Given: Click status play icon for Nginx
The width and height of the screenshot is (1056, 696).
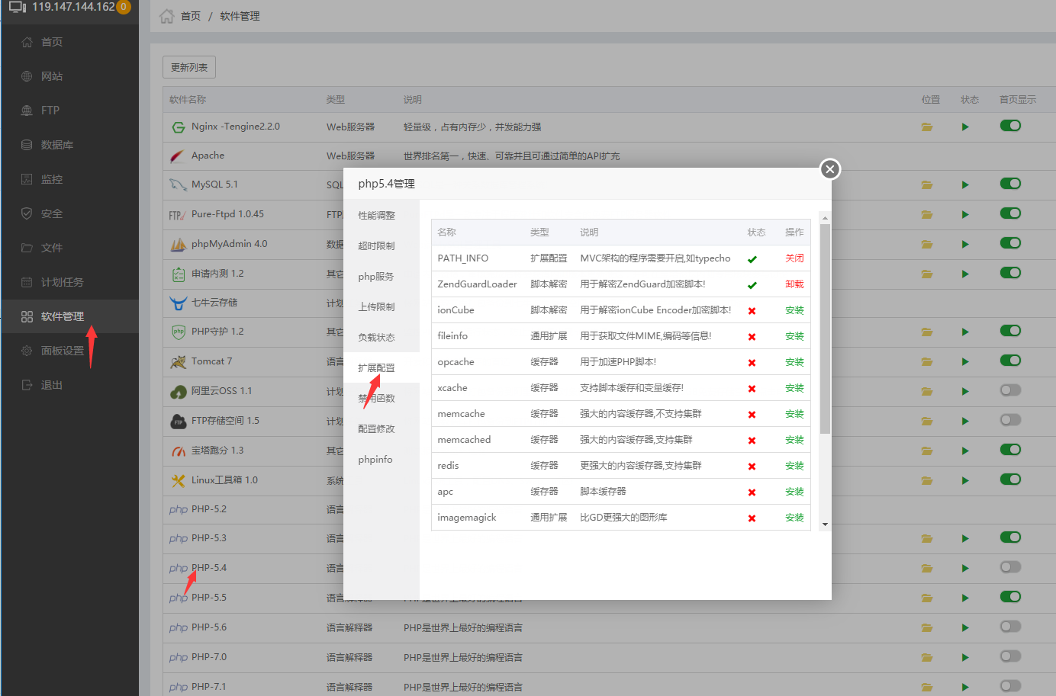Looking at the screenshot, I should [x=965, y=127].
